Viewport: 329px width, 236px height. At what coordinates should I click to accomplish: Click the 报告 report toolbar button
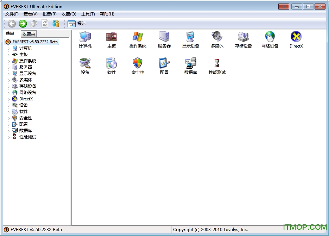[77, 24]
